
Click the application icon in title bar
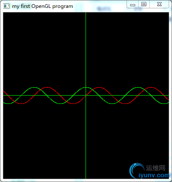[x=6, y=6]
